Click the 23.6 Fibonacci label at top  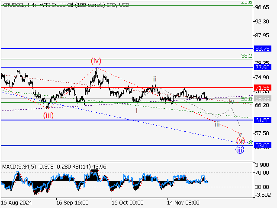(x=246, y=3)
